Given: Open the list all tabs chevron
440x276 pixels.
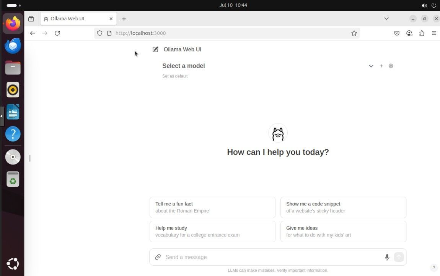Looking at the screenshot, I should (x=386, y=18).
